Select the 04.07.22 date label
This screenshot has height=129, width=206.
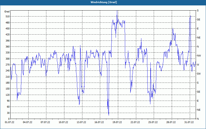coord(28,122)
